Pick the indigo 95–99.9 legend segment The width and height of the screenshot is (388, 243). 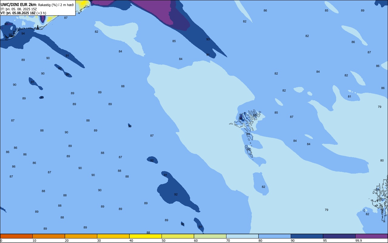pos(339,236)
